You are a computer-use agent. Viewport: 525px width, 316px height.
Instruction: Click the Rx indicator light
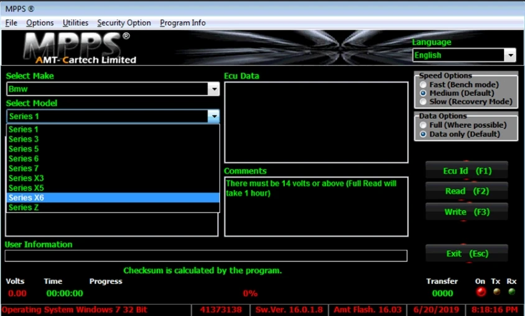pos(511,292)
